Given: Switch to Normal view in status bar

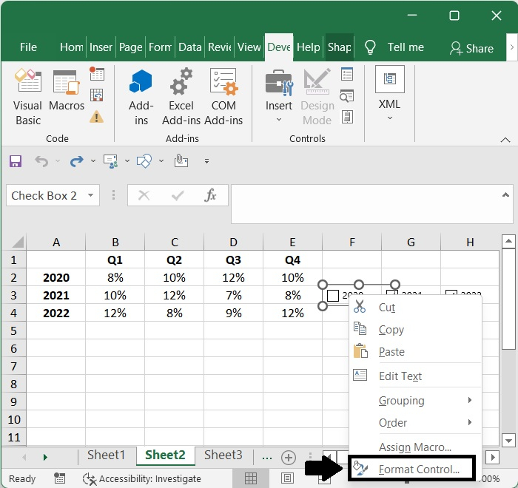Looking at the screenshot, I should 252,478.
